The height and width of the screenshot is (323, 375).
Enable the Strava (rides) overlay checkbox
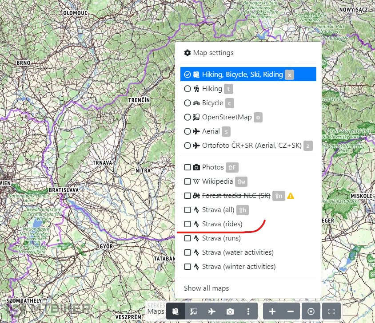[187, 224]
